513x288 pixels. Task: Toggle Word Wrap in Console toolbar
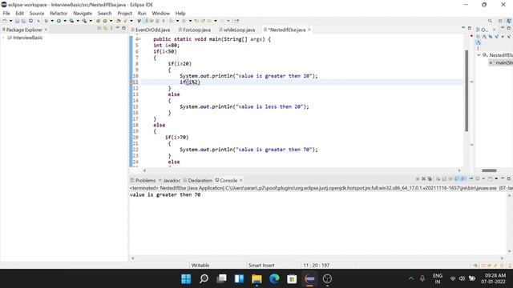click(450, 179)
